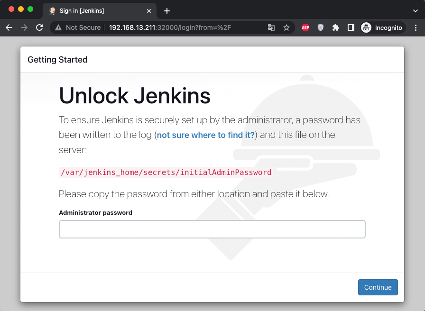Open the translate page icon
This screenshot has height=311, width=425.
tap(271, 27)
